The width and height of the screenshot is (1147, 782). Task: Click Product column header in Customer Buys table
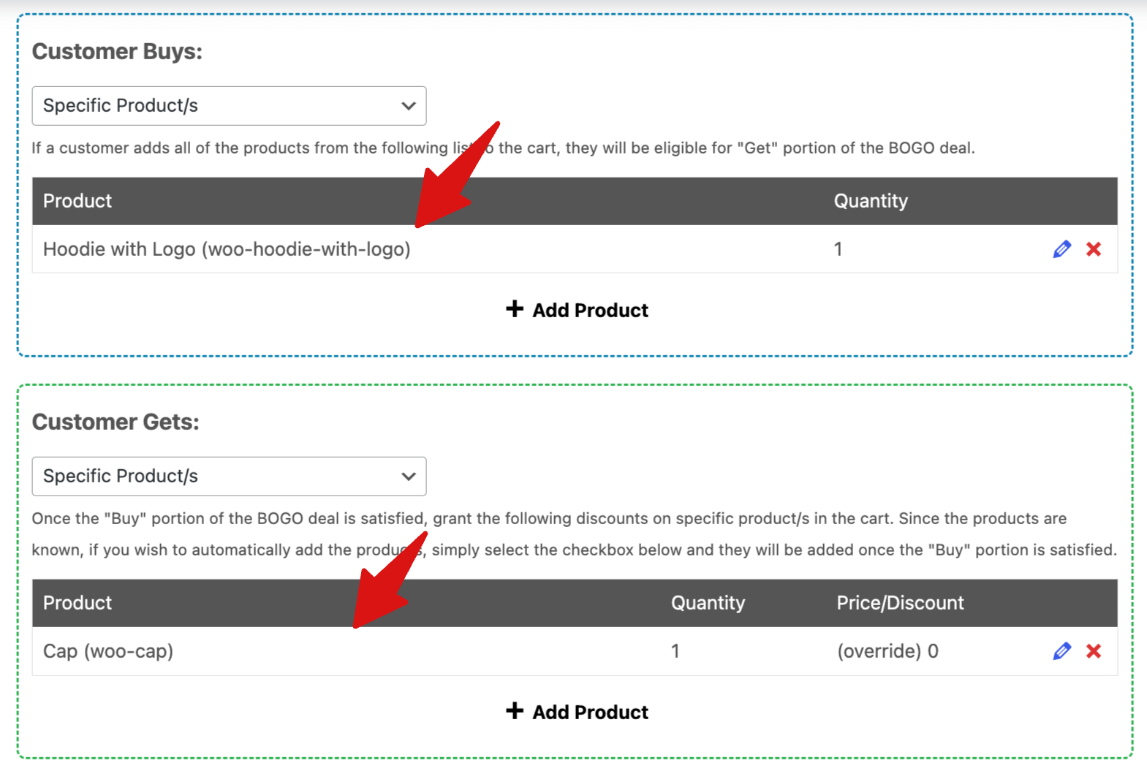pyautogui.click(x=77, y=201)
